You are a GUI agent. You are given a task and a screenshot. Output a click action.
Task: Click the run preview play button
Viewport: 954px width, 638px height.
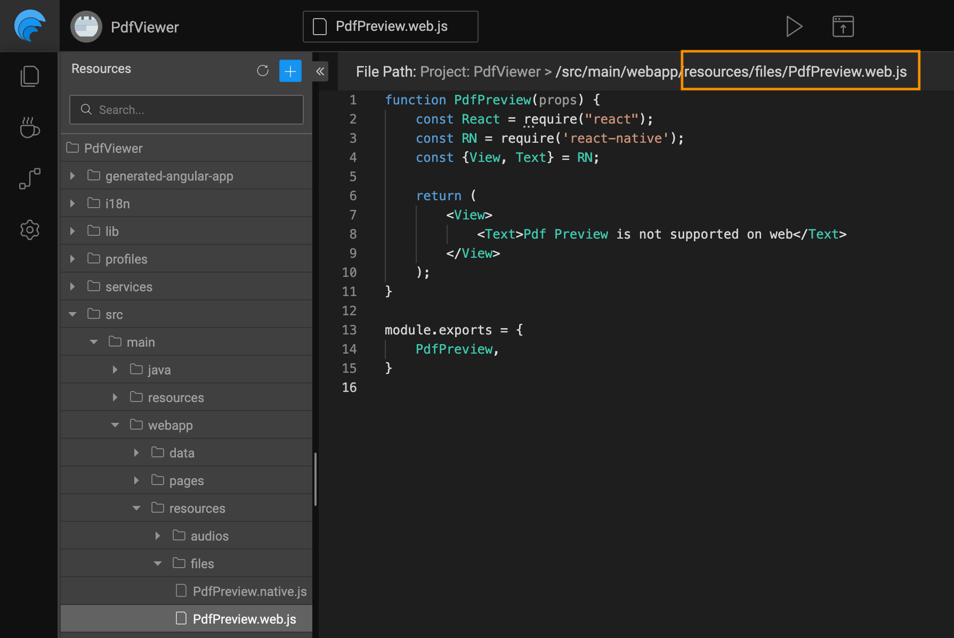[x=794, y=26]
